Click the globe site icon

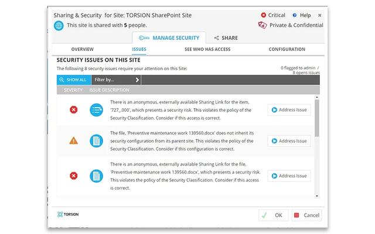click(x=59, y=25)
